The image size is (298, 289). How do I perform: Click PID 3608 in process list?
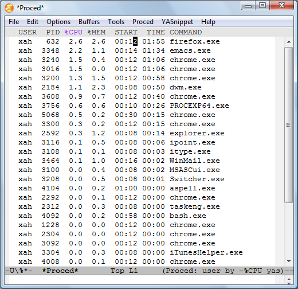point(50,96)
